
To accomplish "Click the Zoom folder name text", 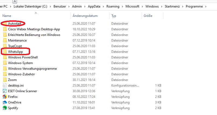I will pyautogui.click(x=12, y=80).
